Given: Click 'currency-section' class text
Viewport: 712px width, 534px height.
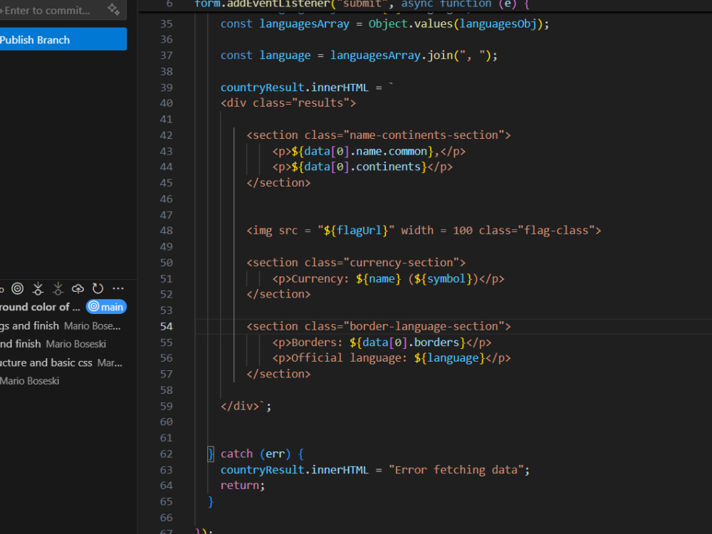Looking at the screenshot, I should pyautogui.click(x=402, y=263).
